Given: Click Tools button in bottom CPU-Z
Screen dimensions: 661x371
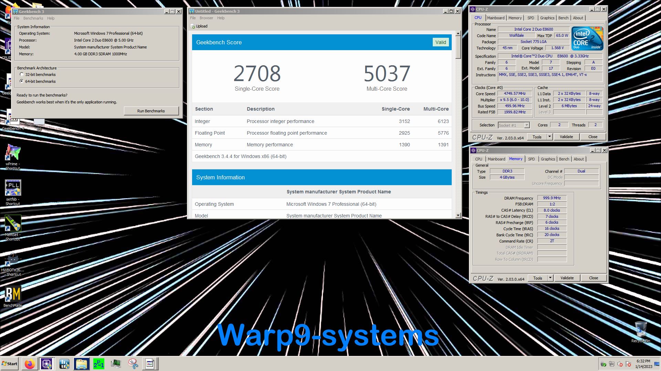Looking at the screenshot, I should (538, 278).
